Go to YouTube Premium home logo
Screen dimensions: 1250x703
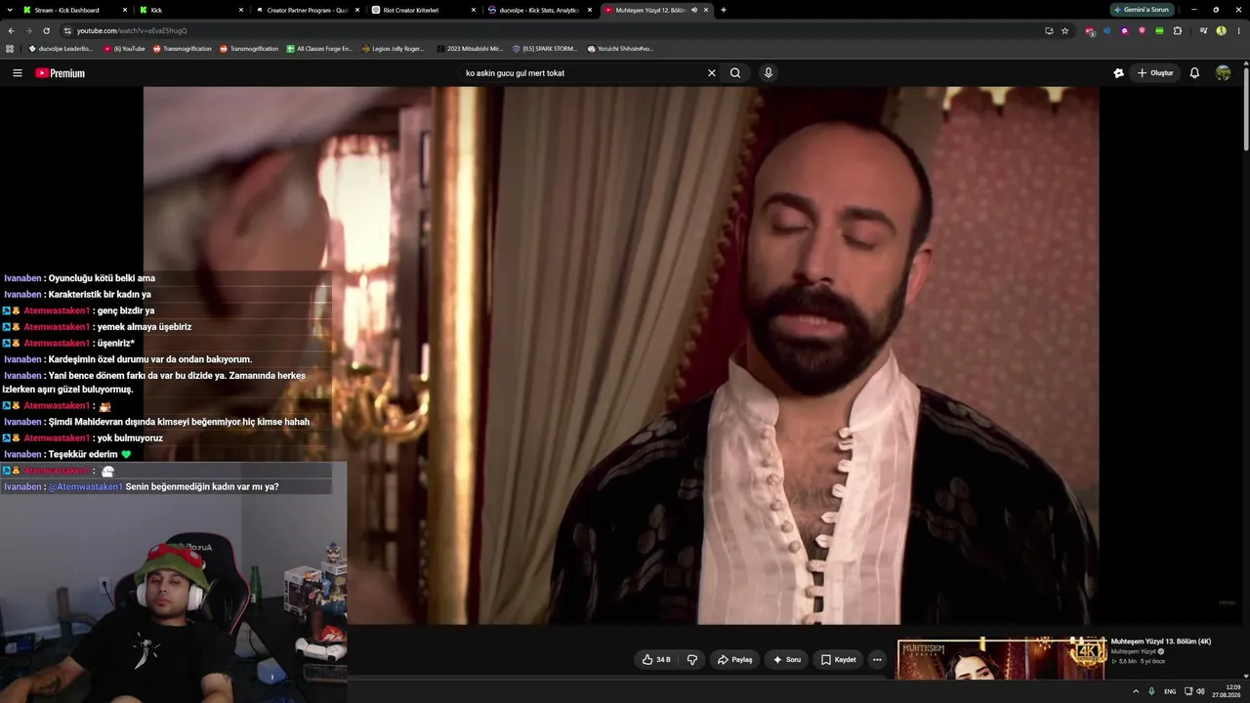61,73
